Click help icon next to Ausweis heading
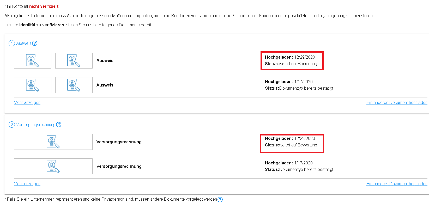 coord(35,43)
